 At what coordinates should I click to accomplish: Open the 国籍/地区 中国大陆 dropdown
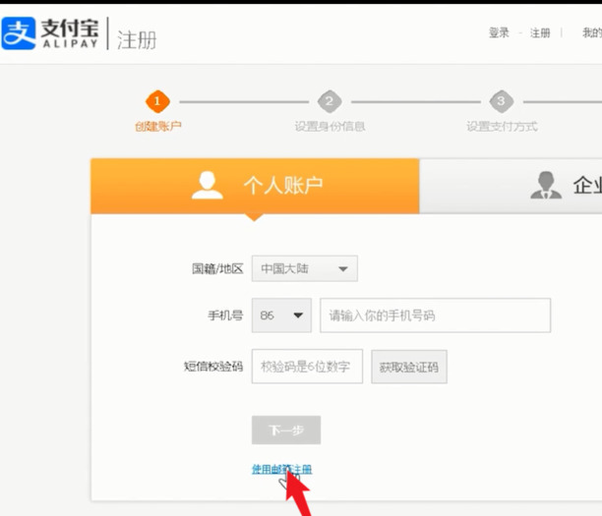[x=305, y=268]
